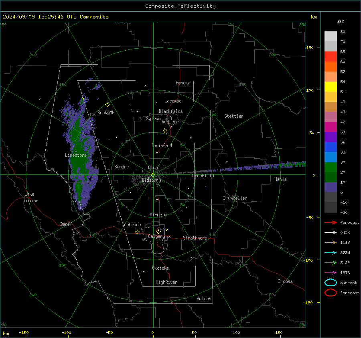Select the magenta 18TS arrow symbol
This screenshot has width=361, height=338.
pos(331,273)
